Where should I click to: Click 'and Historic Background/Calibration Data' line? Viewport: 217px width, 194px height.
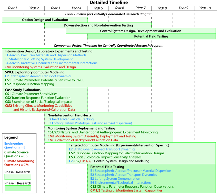point(44,110)
